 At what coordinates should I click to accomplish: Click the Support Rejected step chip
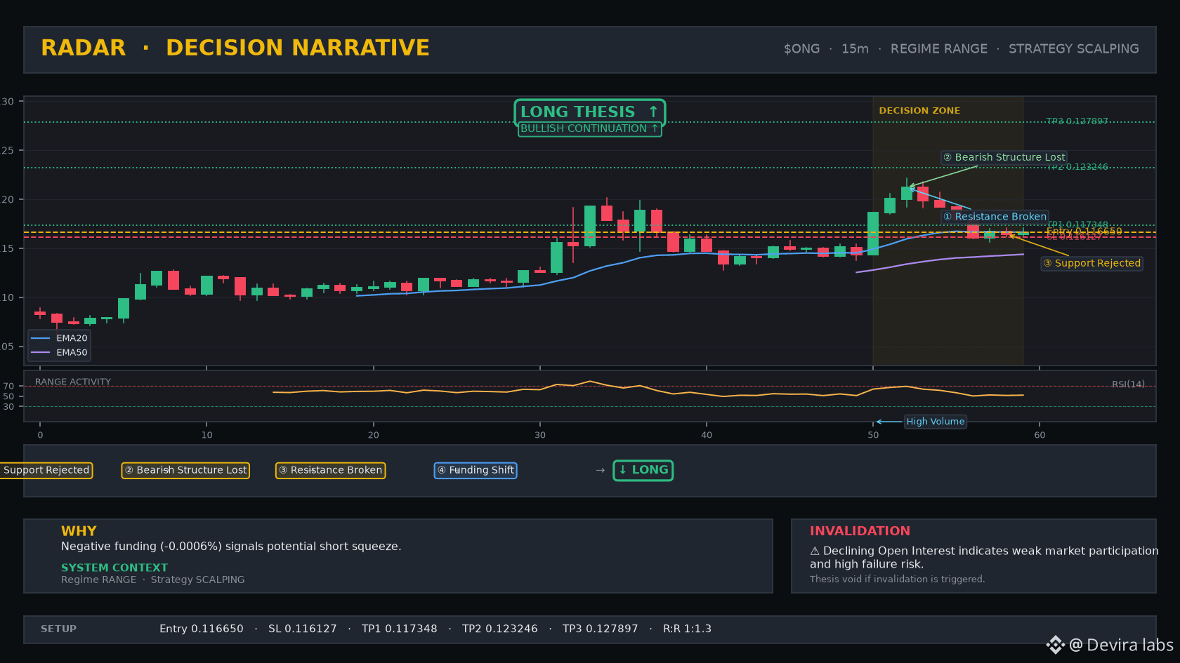[46, 470]
